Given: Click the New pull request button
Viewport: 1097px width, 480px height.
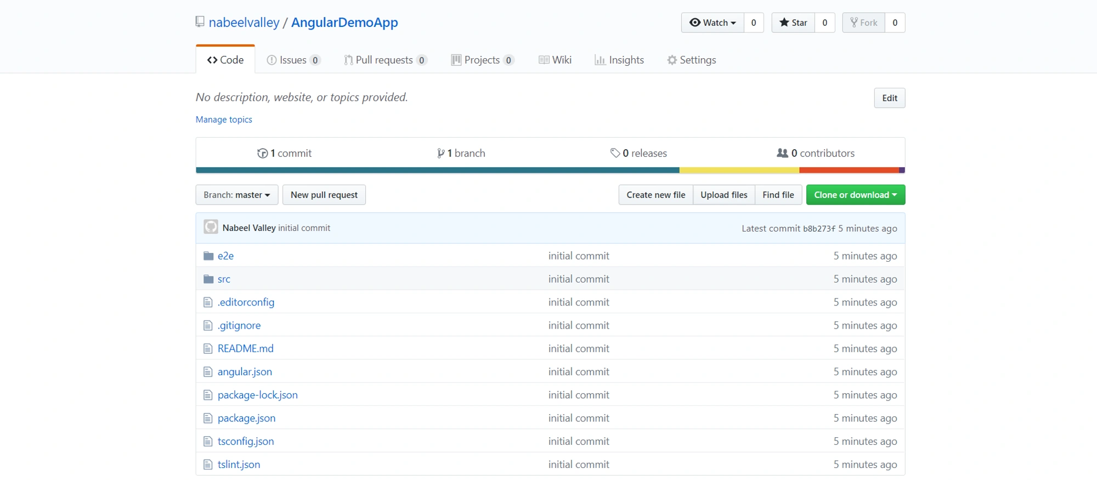Looking at the screenshot, I should 324,195.
